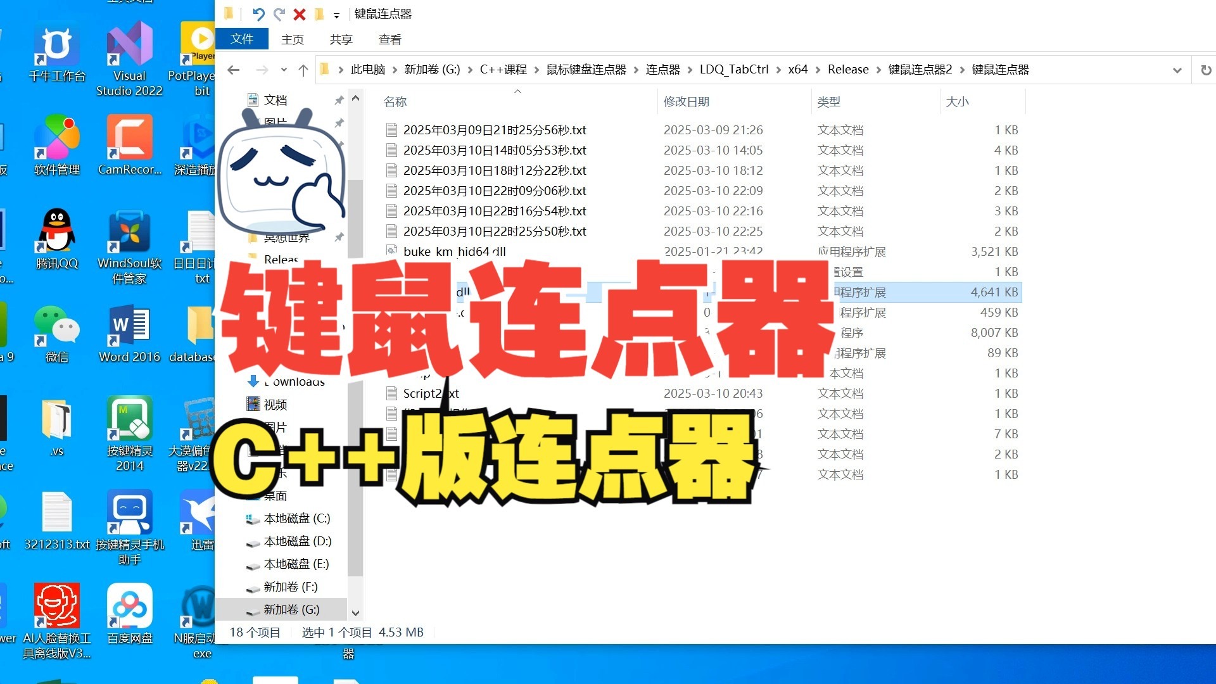The image size is (1216, 684).
Task: Click the redo icon in title bar
Action: [x=279, y=14]
